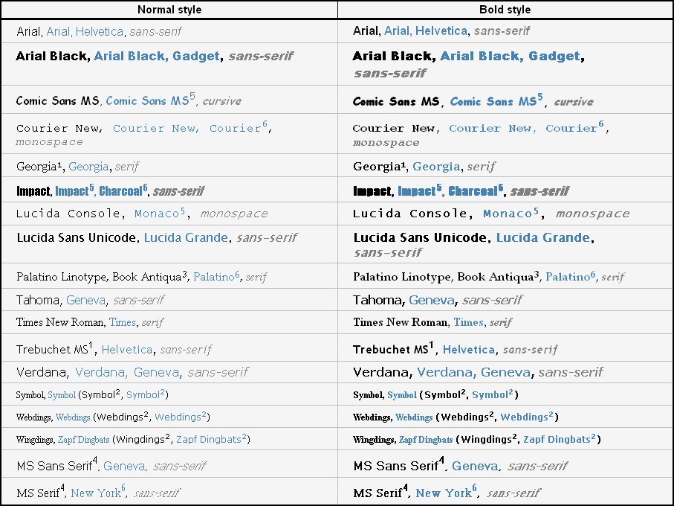This screenshot has height=506, width=674.
Task: Click "Lucida Sans Unicode" in the Bold style column
Action: coord(420,237)
